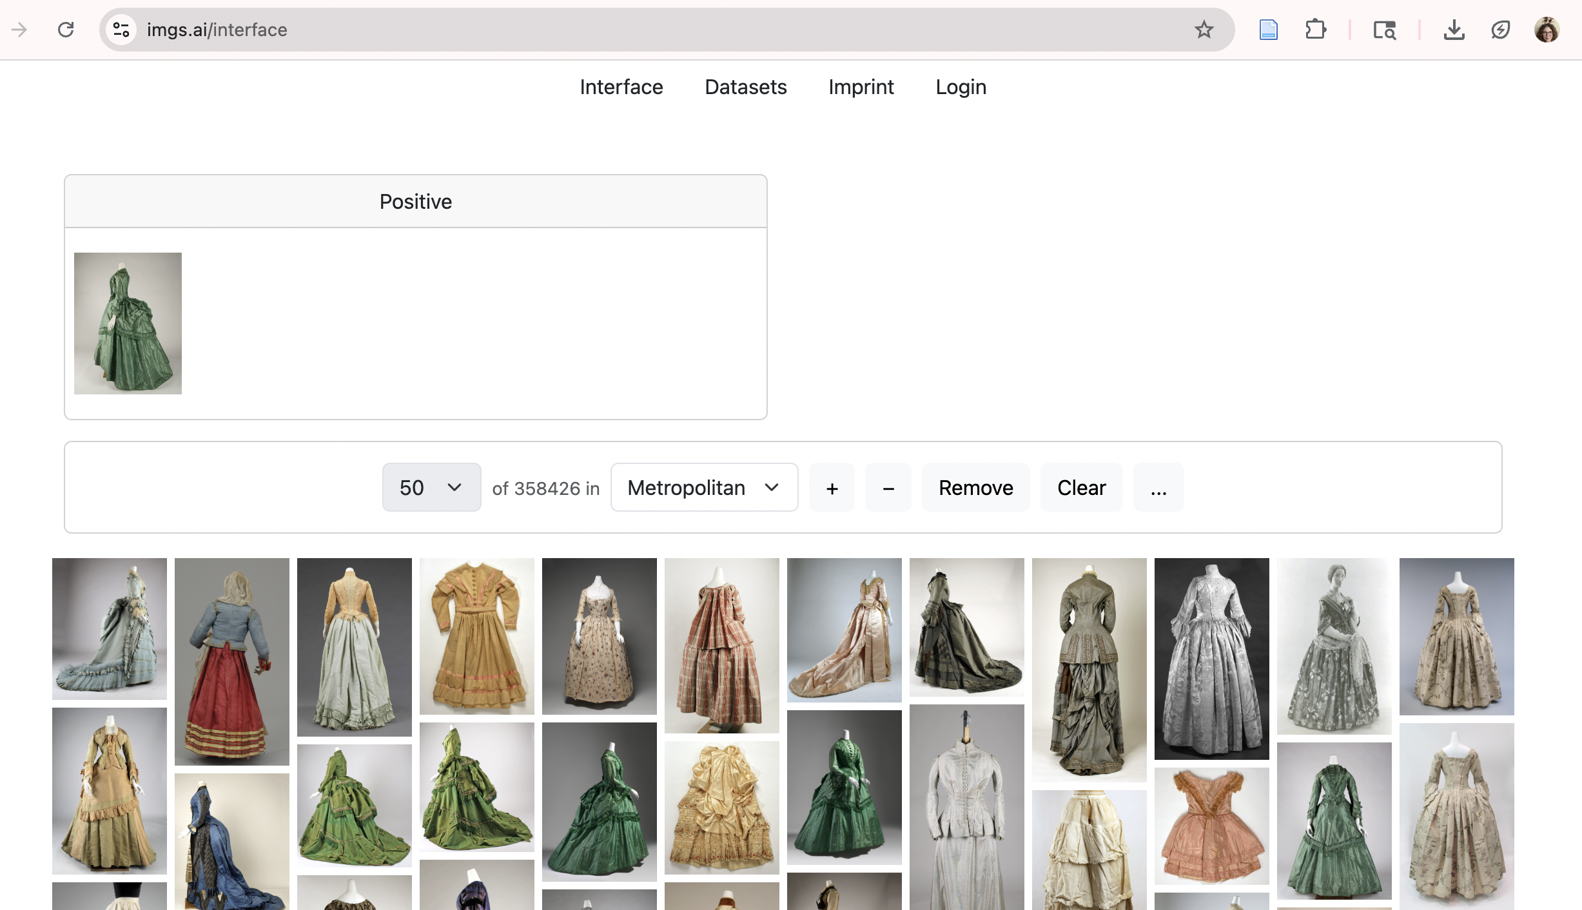Click the address bar URL imgs.ai/interface
Viewport: 1582px width, 910px height.
[217, 30]
